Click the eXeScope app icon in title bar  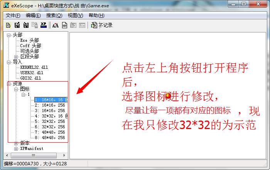point(6,5)
